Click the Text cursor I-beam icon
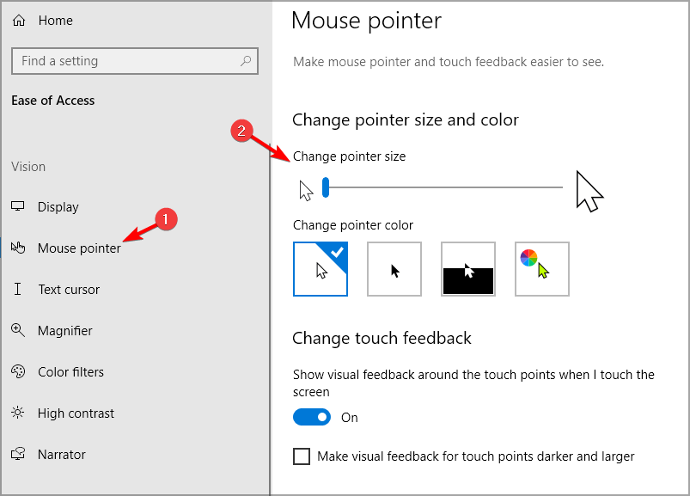Viewport: 690px width, 496px height. click(x=17, y=289)
